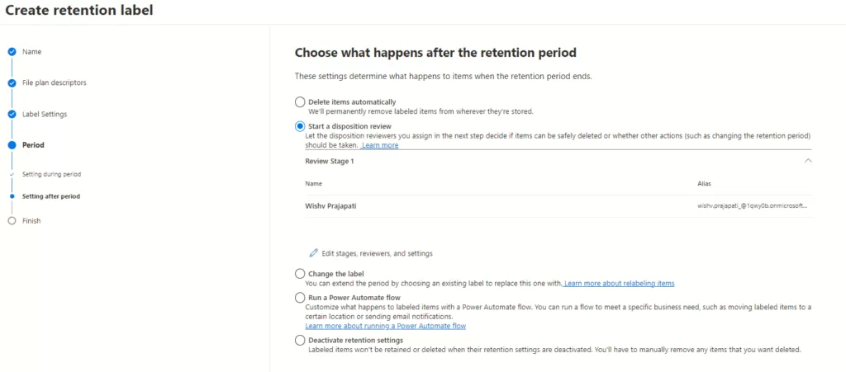
Task: Click Edit stages, reviewers, and settings
Action: click(x=377, y=253)
